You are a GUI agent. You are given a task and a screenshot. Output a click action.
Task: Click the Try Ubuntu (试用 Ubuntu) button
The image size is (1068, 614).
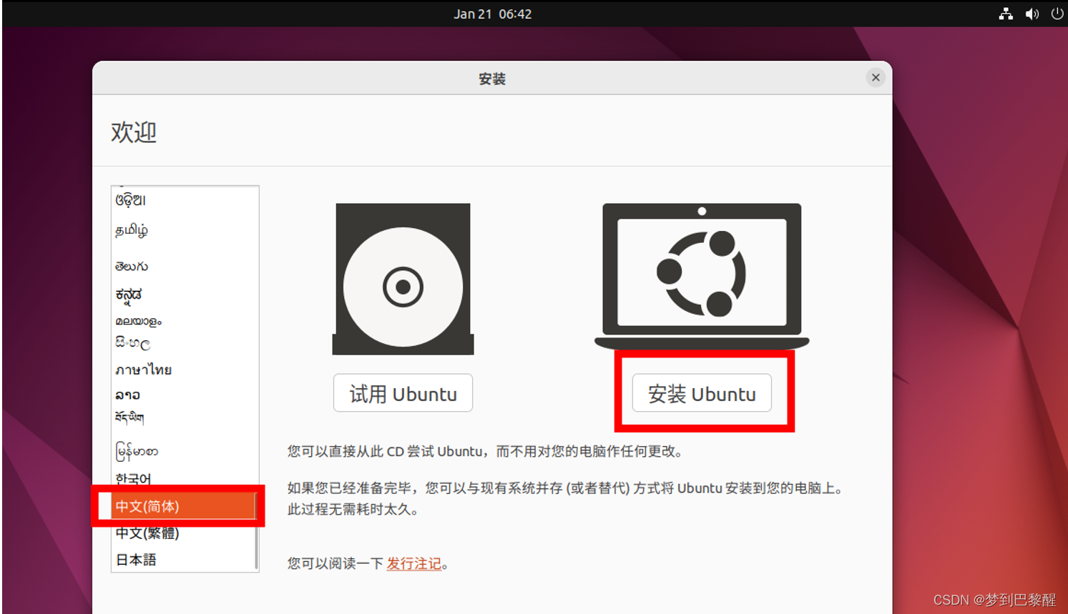(403, 393)
